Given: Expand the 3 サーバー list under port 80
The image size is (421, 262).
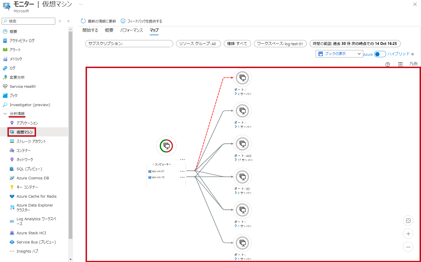Looking at the screenshot, I should (x=236, y=193).
